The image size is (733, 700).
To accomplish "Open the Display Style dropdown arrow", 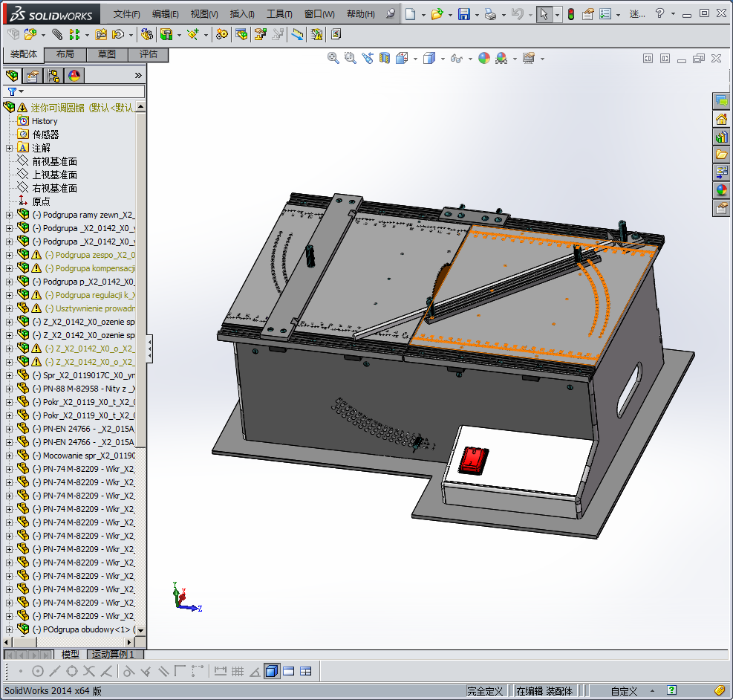I will click(x=443, y=59).
